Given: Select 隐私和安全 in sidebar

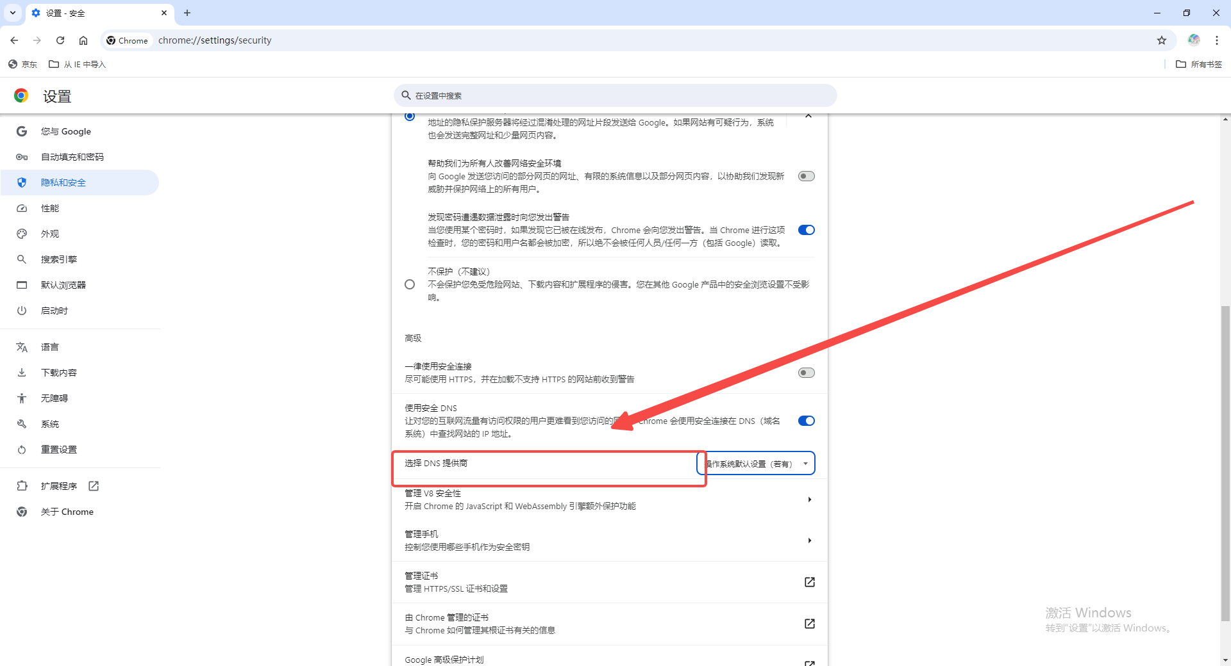Looking at the screenshot, I should point(80,183).
